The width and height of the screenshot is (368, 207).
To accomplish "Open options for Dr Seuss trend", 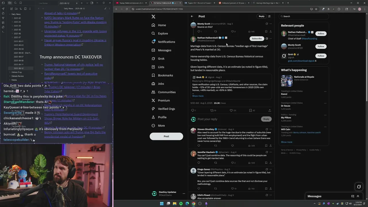I will [x=325, y=103].
